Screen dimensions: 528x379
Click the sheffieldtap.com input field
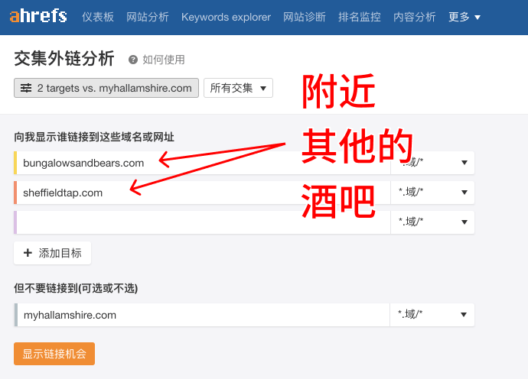point(204,193)
